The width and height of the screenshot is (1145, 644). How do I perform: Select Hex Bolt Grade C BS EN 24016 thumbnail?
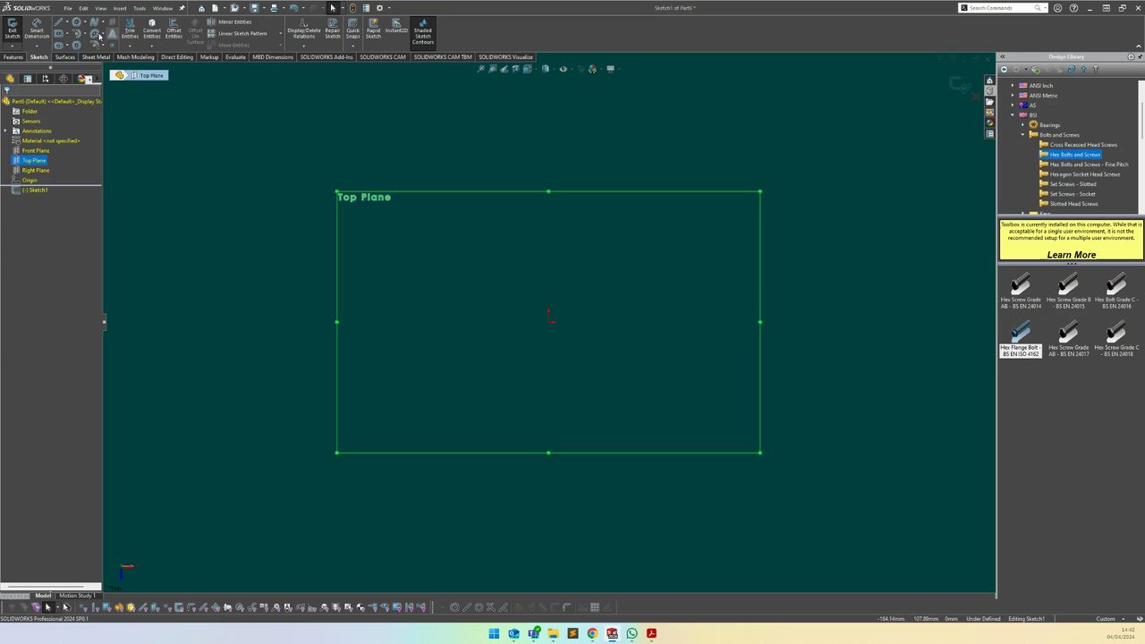(1115, 292)
